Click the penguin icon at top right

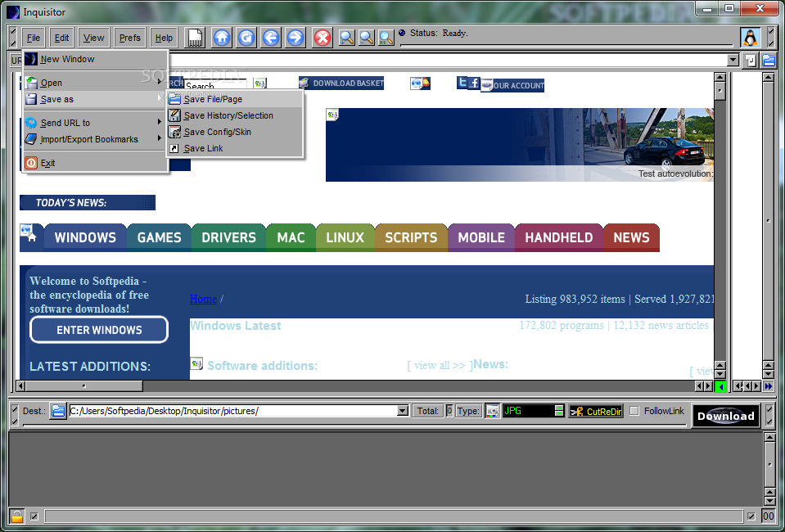pos(750,38)
